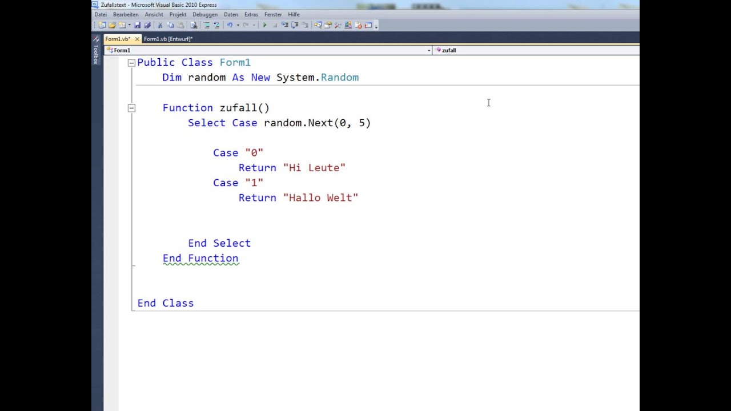The image size is (731, 411).
Task: Click the Save Form1.vb floppy disk icon
Action: (x=138, y=25)
